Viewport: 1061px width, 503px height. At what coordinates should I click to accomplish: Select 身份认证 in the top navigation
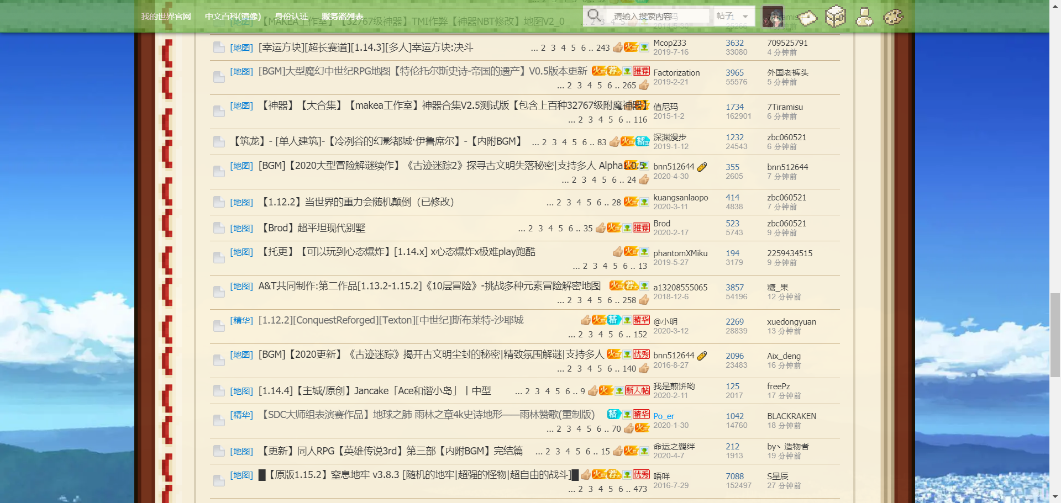pos(291,17)
